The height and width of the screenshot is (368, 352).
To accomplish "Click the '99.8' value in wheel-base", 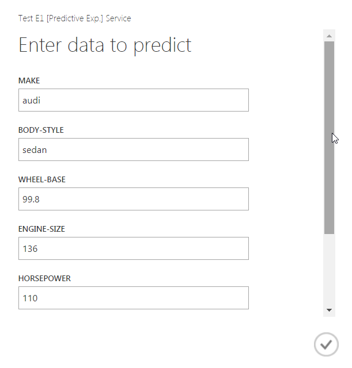I will pos(32,200).
